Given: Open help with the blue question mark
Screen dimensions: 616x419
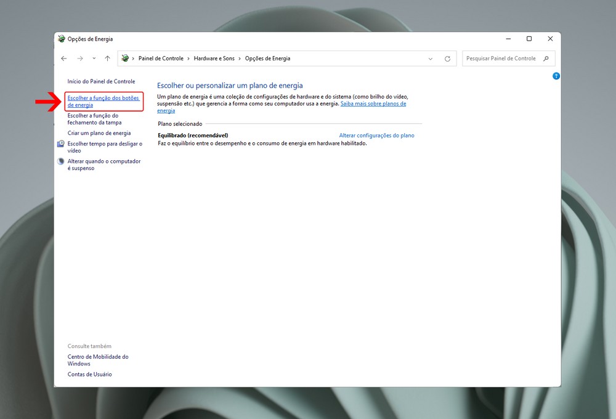Looking at the screenshot, I should [556, 76].
